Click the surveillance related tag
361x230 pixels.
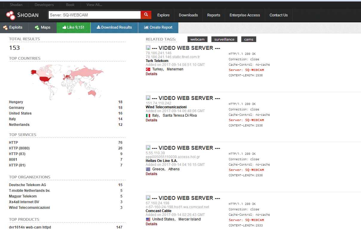click(224, 39)
